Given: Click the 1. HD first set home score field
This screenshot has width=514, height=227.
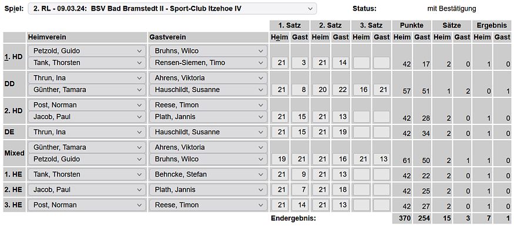Looking at the screenshot, I should [x=280, y=63].
